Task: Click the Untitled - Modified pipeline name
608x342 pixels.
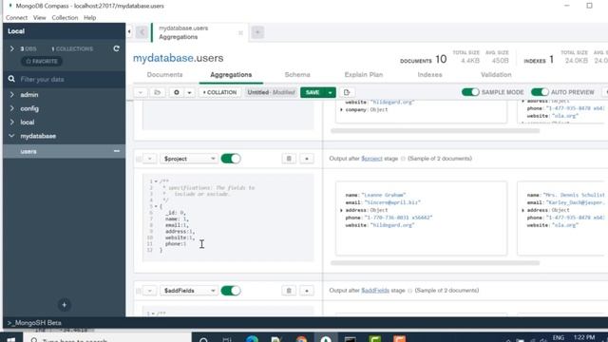Action: coord(271,92)
